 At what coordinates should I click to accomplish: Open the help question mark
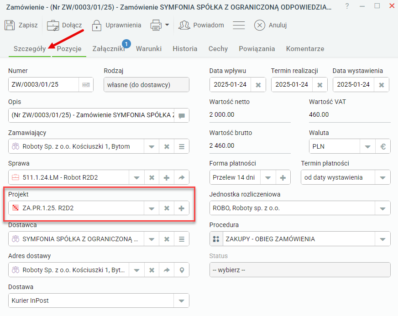(347, 6)
